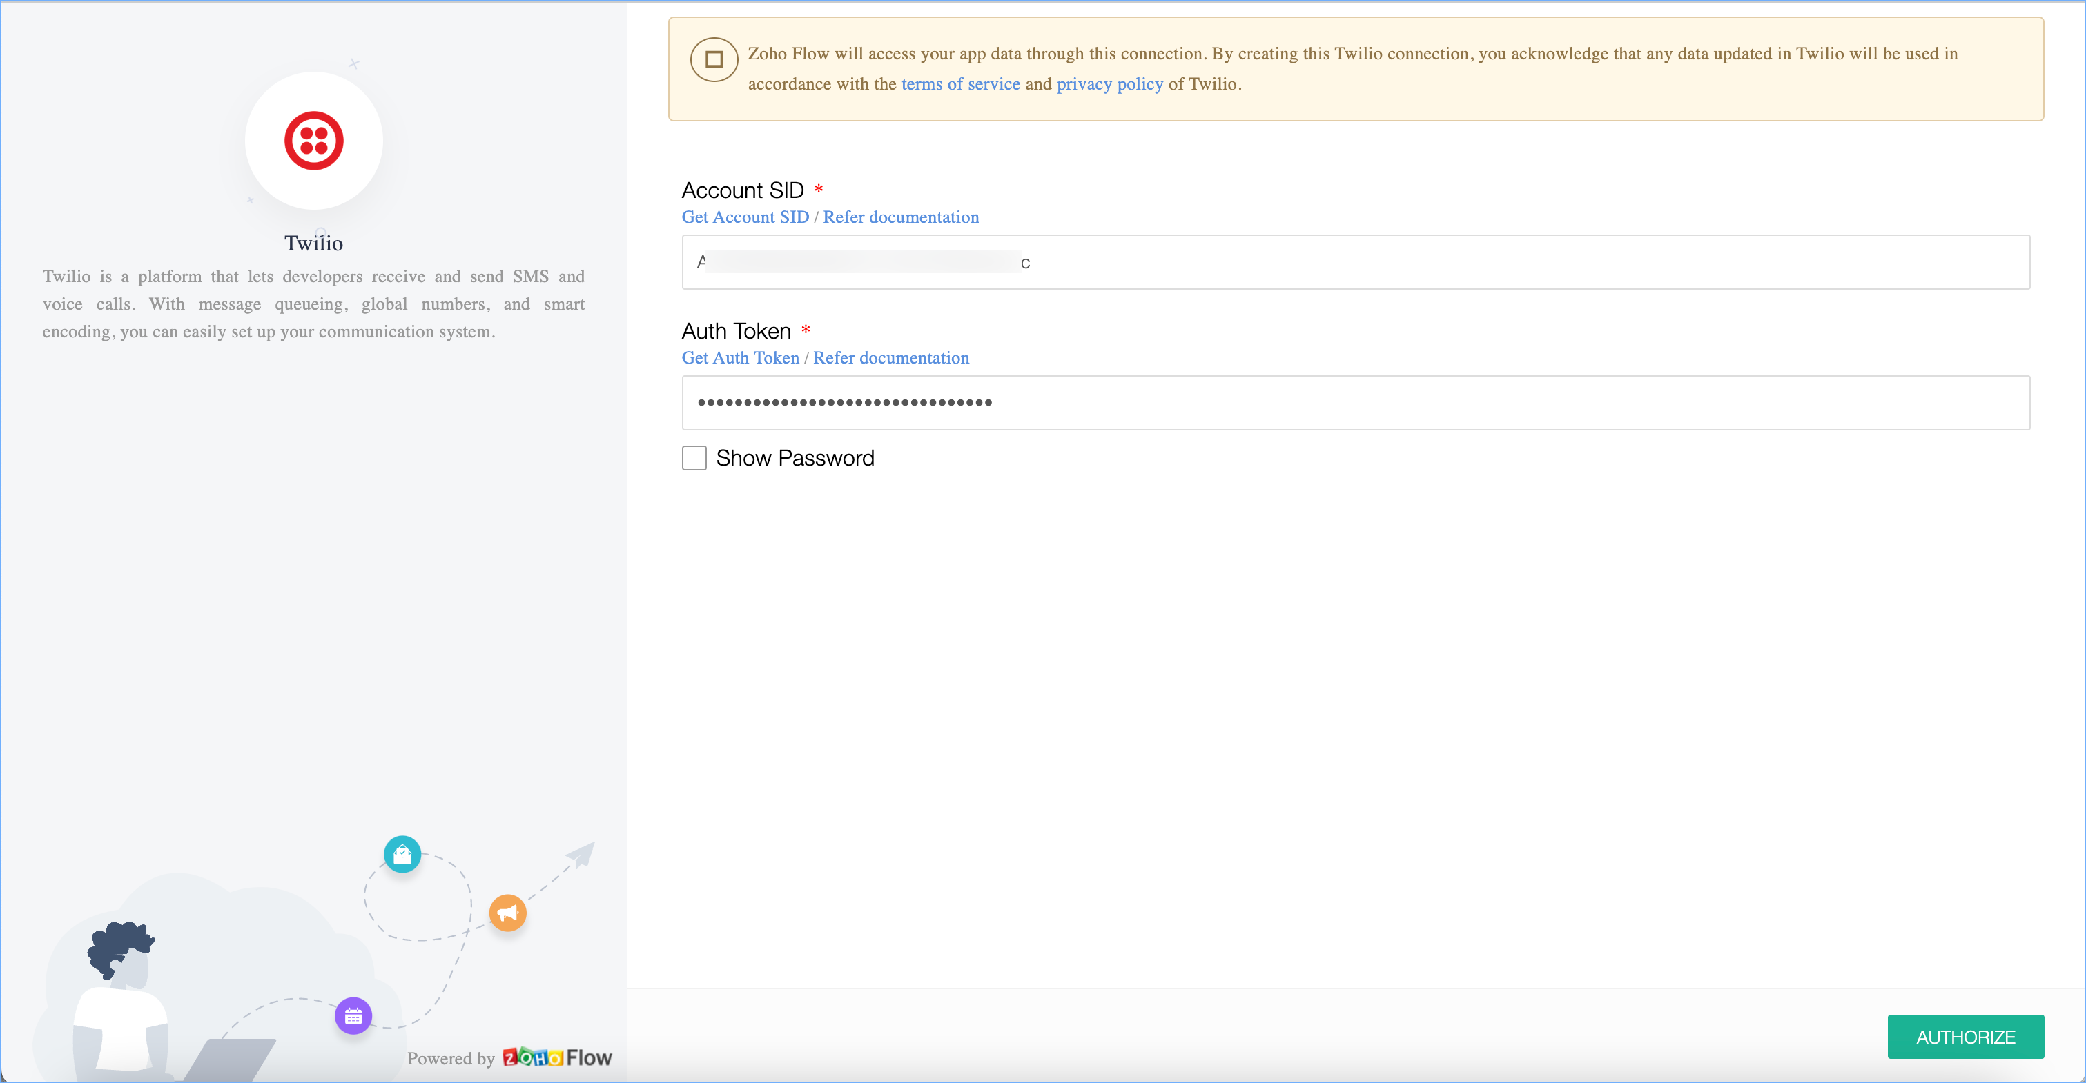
Task: Click the Zoho Flow logo
Action: 557,1057
